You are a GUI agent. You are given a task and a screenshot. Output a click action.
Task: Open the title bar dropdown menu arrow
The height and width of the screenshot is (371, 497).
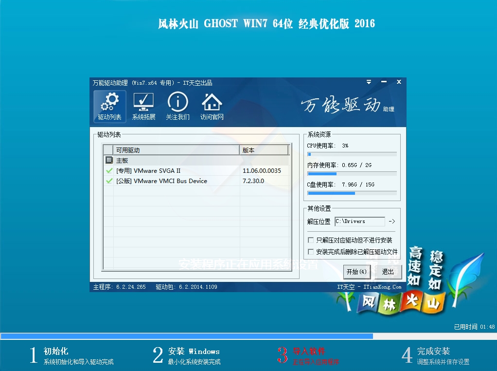pyautogui.click(x=369, y=82)
